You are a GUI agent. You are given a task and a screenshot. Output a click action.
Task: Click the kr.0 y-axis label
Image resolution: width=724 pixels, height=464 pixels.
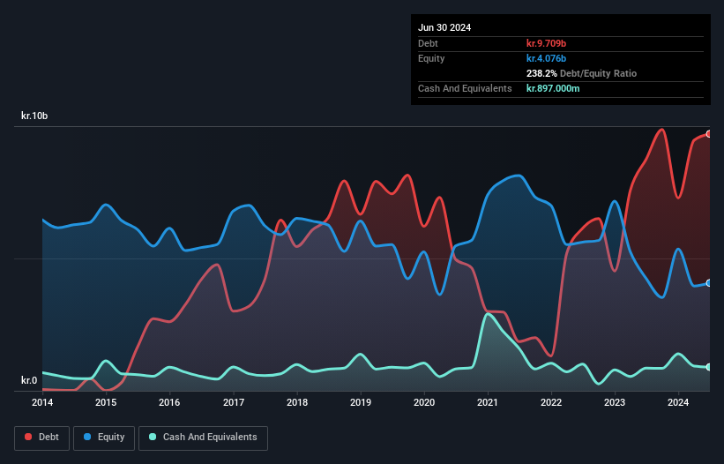tap(29, 380)
